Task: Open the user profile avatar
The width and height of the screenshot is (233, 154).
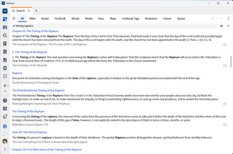Action: (x=5, y=141)
